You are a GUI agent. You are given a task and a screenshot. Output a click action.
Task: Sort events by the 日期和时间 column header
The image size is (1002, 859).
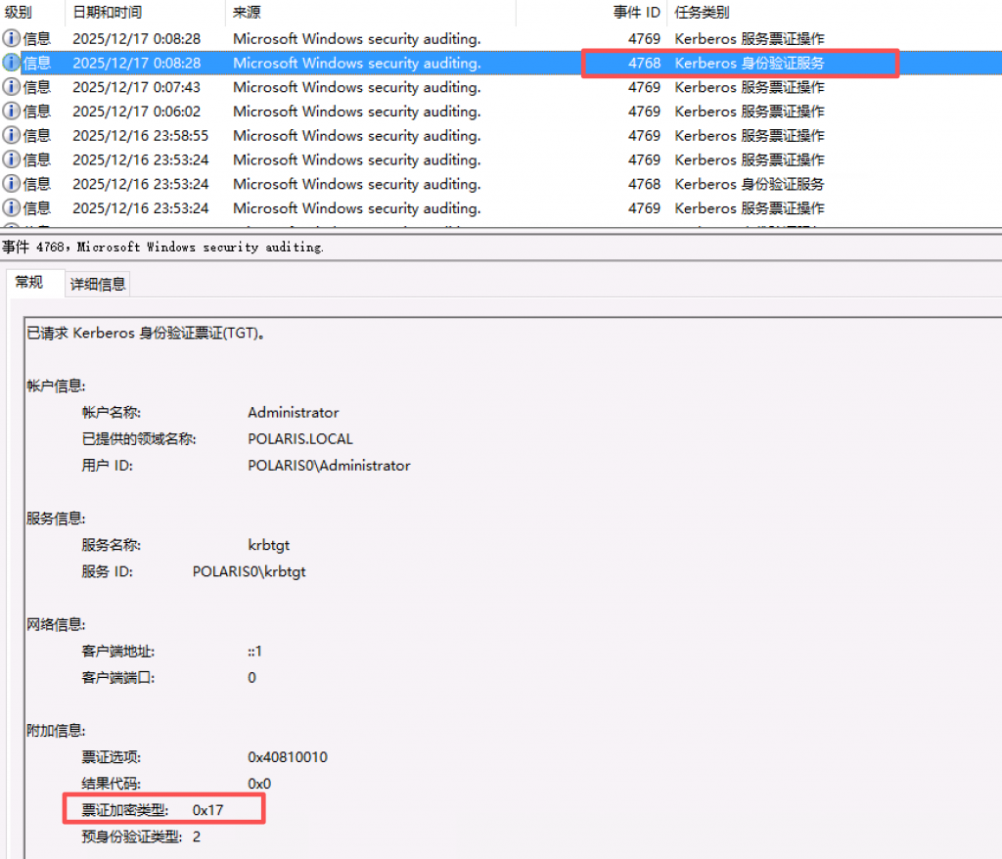(x=107, y=13)
